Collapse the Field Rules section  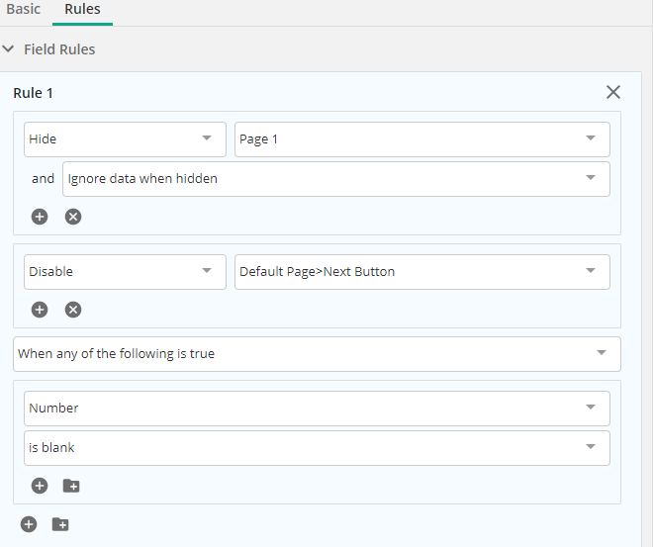[8, 49]
